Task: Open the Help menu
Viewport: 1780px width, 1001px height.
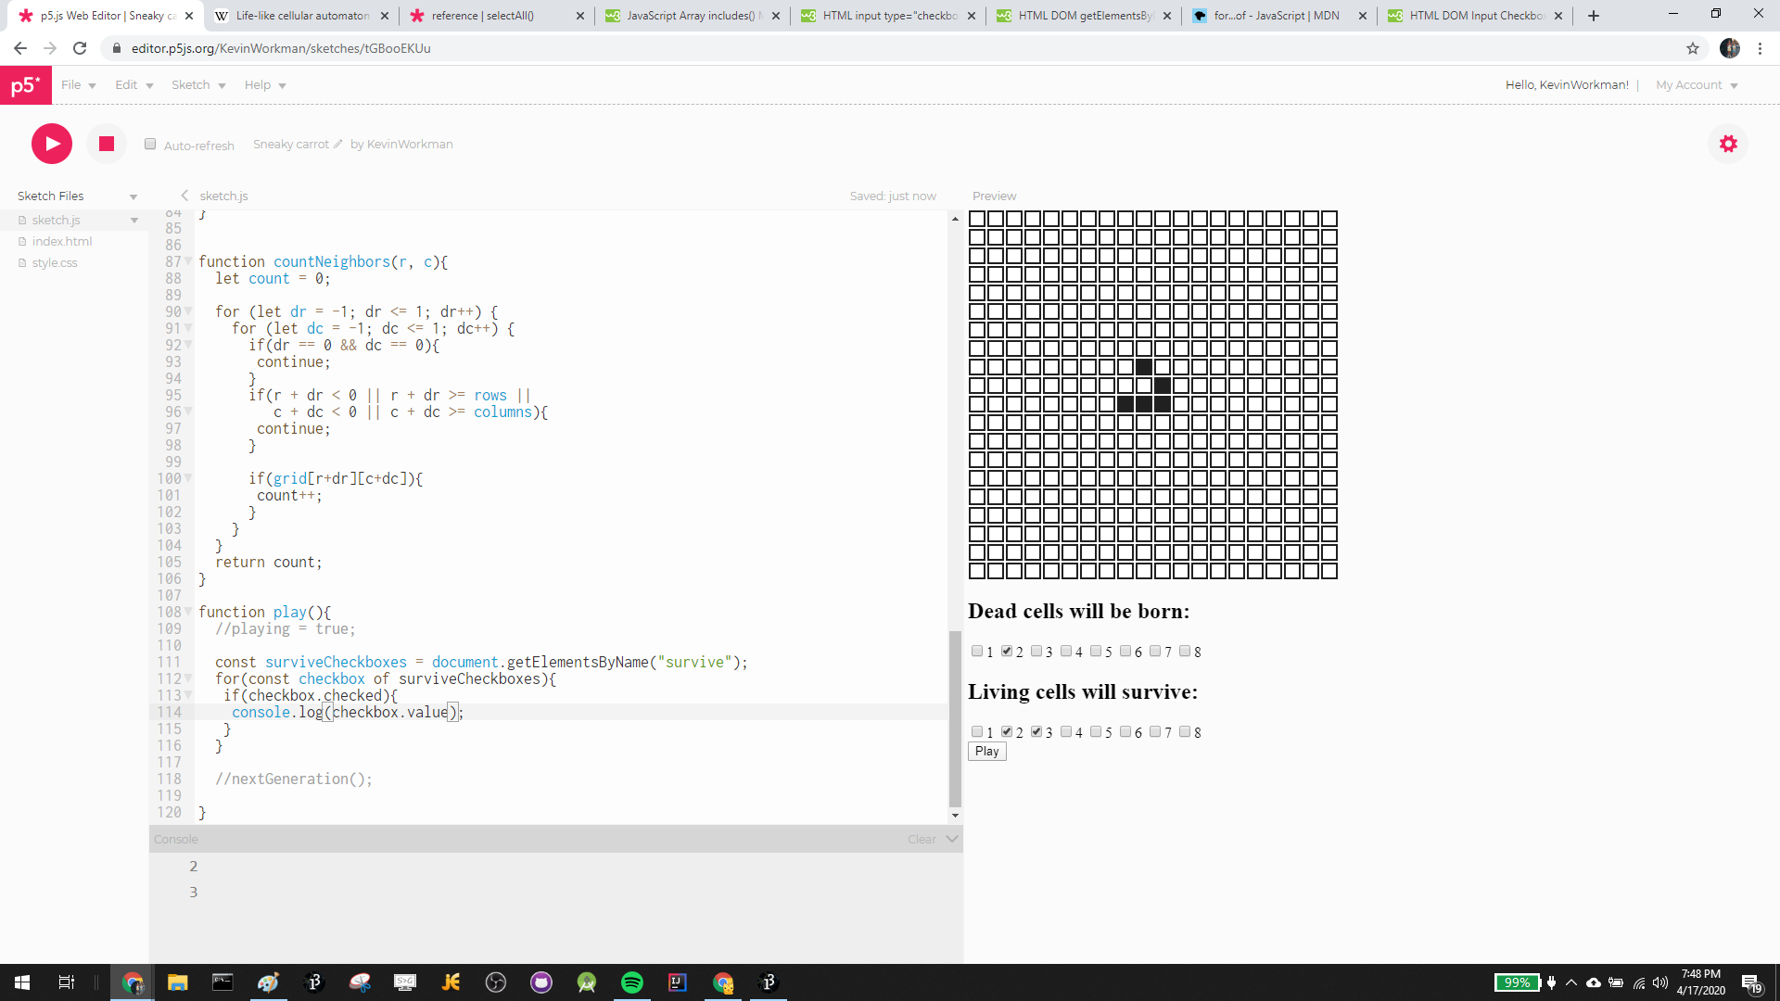Action: pyautogui.click(x=265, y=85)
